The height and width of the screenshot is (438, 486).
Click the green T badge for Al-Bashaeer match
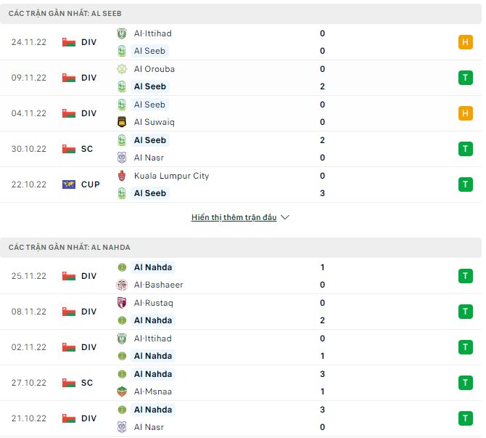pos(465,276)
